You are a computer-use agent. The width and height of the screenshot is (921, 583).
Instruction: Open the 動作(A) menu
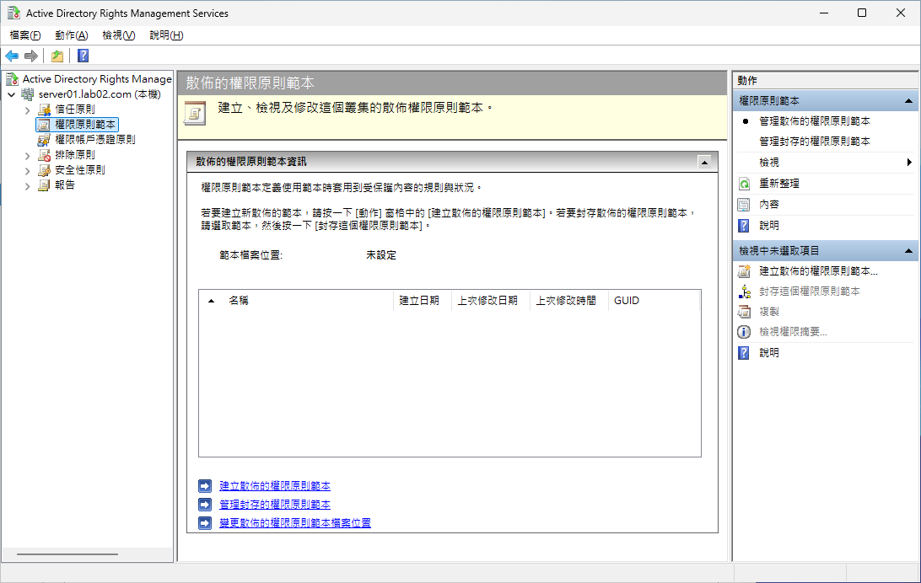tap(72, 35)
